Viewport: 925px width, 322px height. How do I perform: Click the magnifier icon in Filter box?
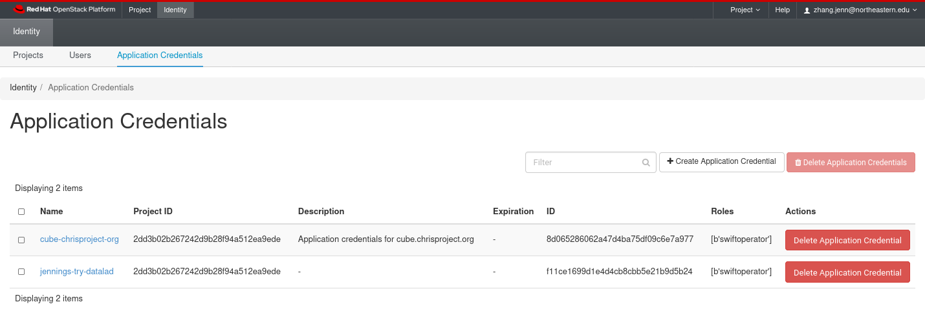tap(646, 163)
